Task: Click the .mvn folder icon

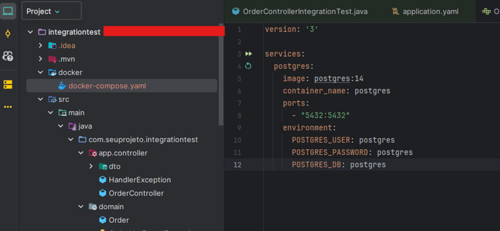Action: click(x=52, y=59)
